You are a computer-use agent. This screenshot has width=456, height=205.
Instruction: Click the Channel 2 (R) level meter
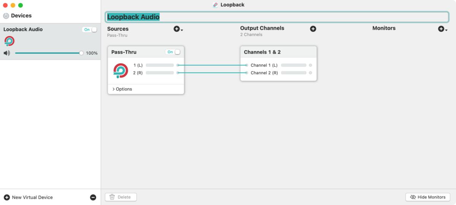click(294, 73)
